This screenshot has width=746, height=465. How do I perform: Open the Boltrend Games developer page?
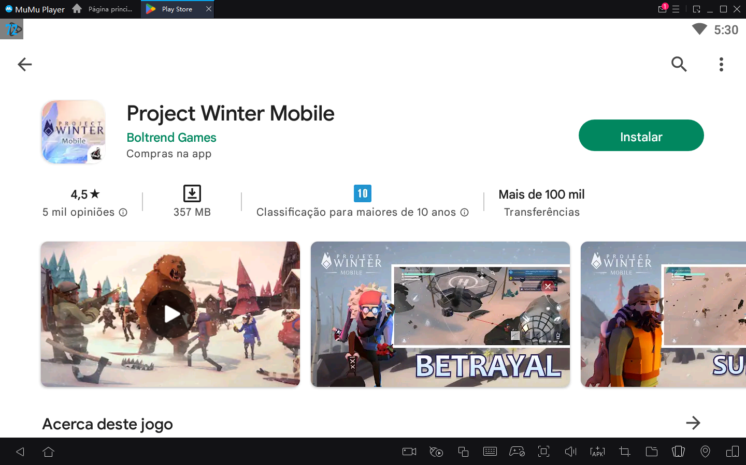171,137
